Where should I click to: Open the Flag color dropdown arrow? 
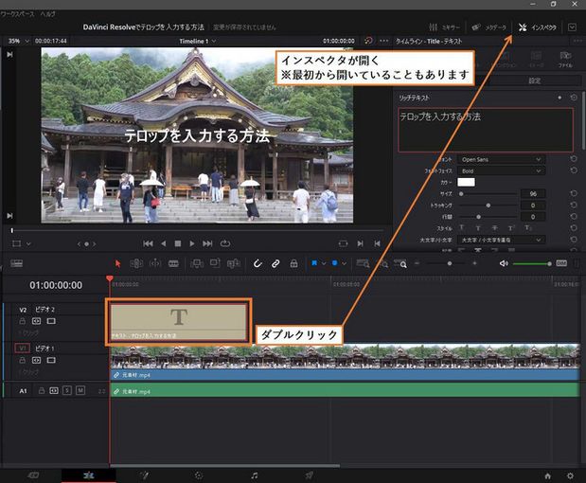(324, 263)
